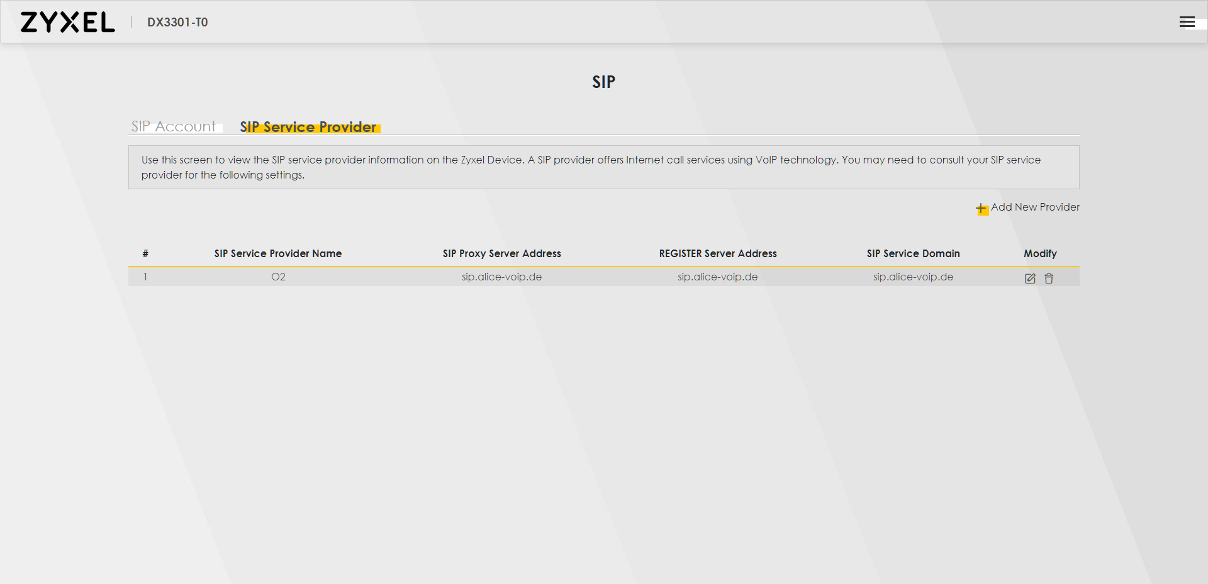The width and height of the screenshot is (1208, 584).
Task: Delete the O2 provider with trash icon
Action: click(x=1049, y=278)
